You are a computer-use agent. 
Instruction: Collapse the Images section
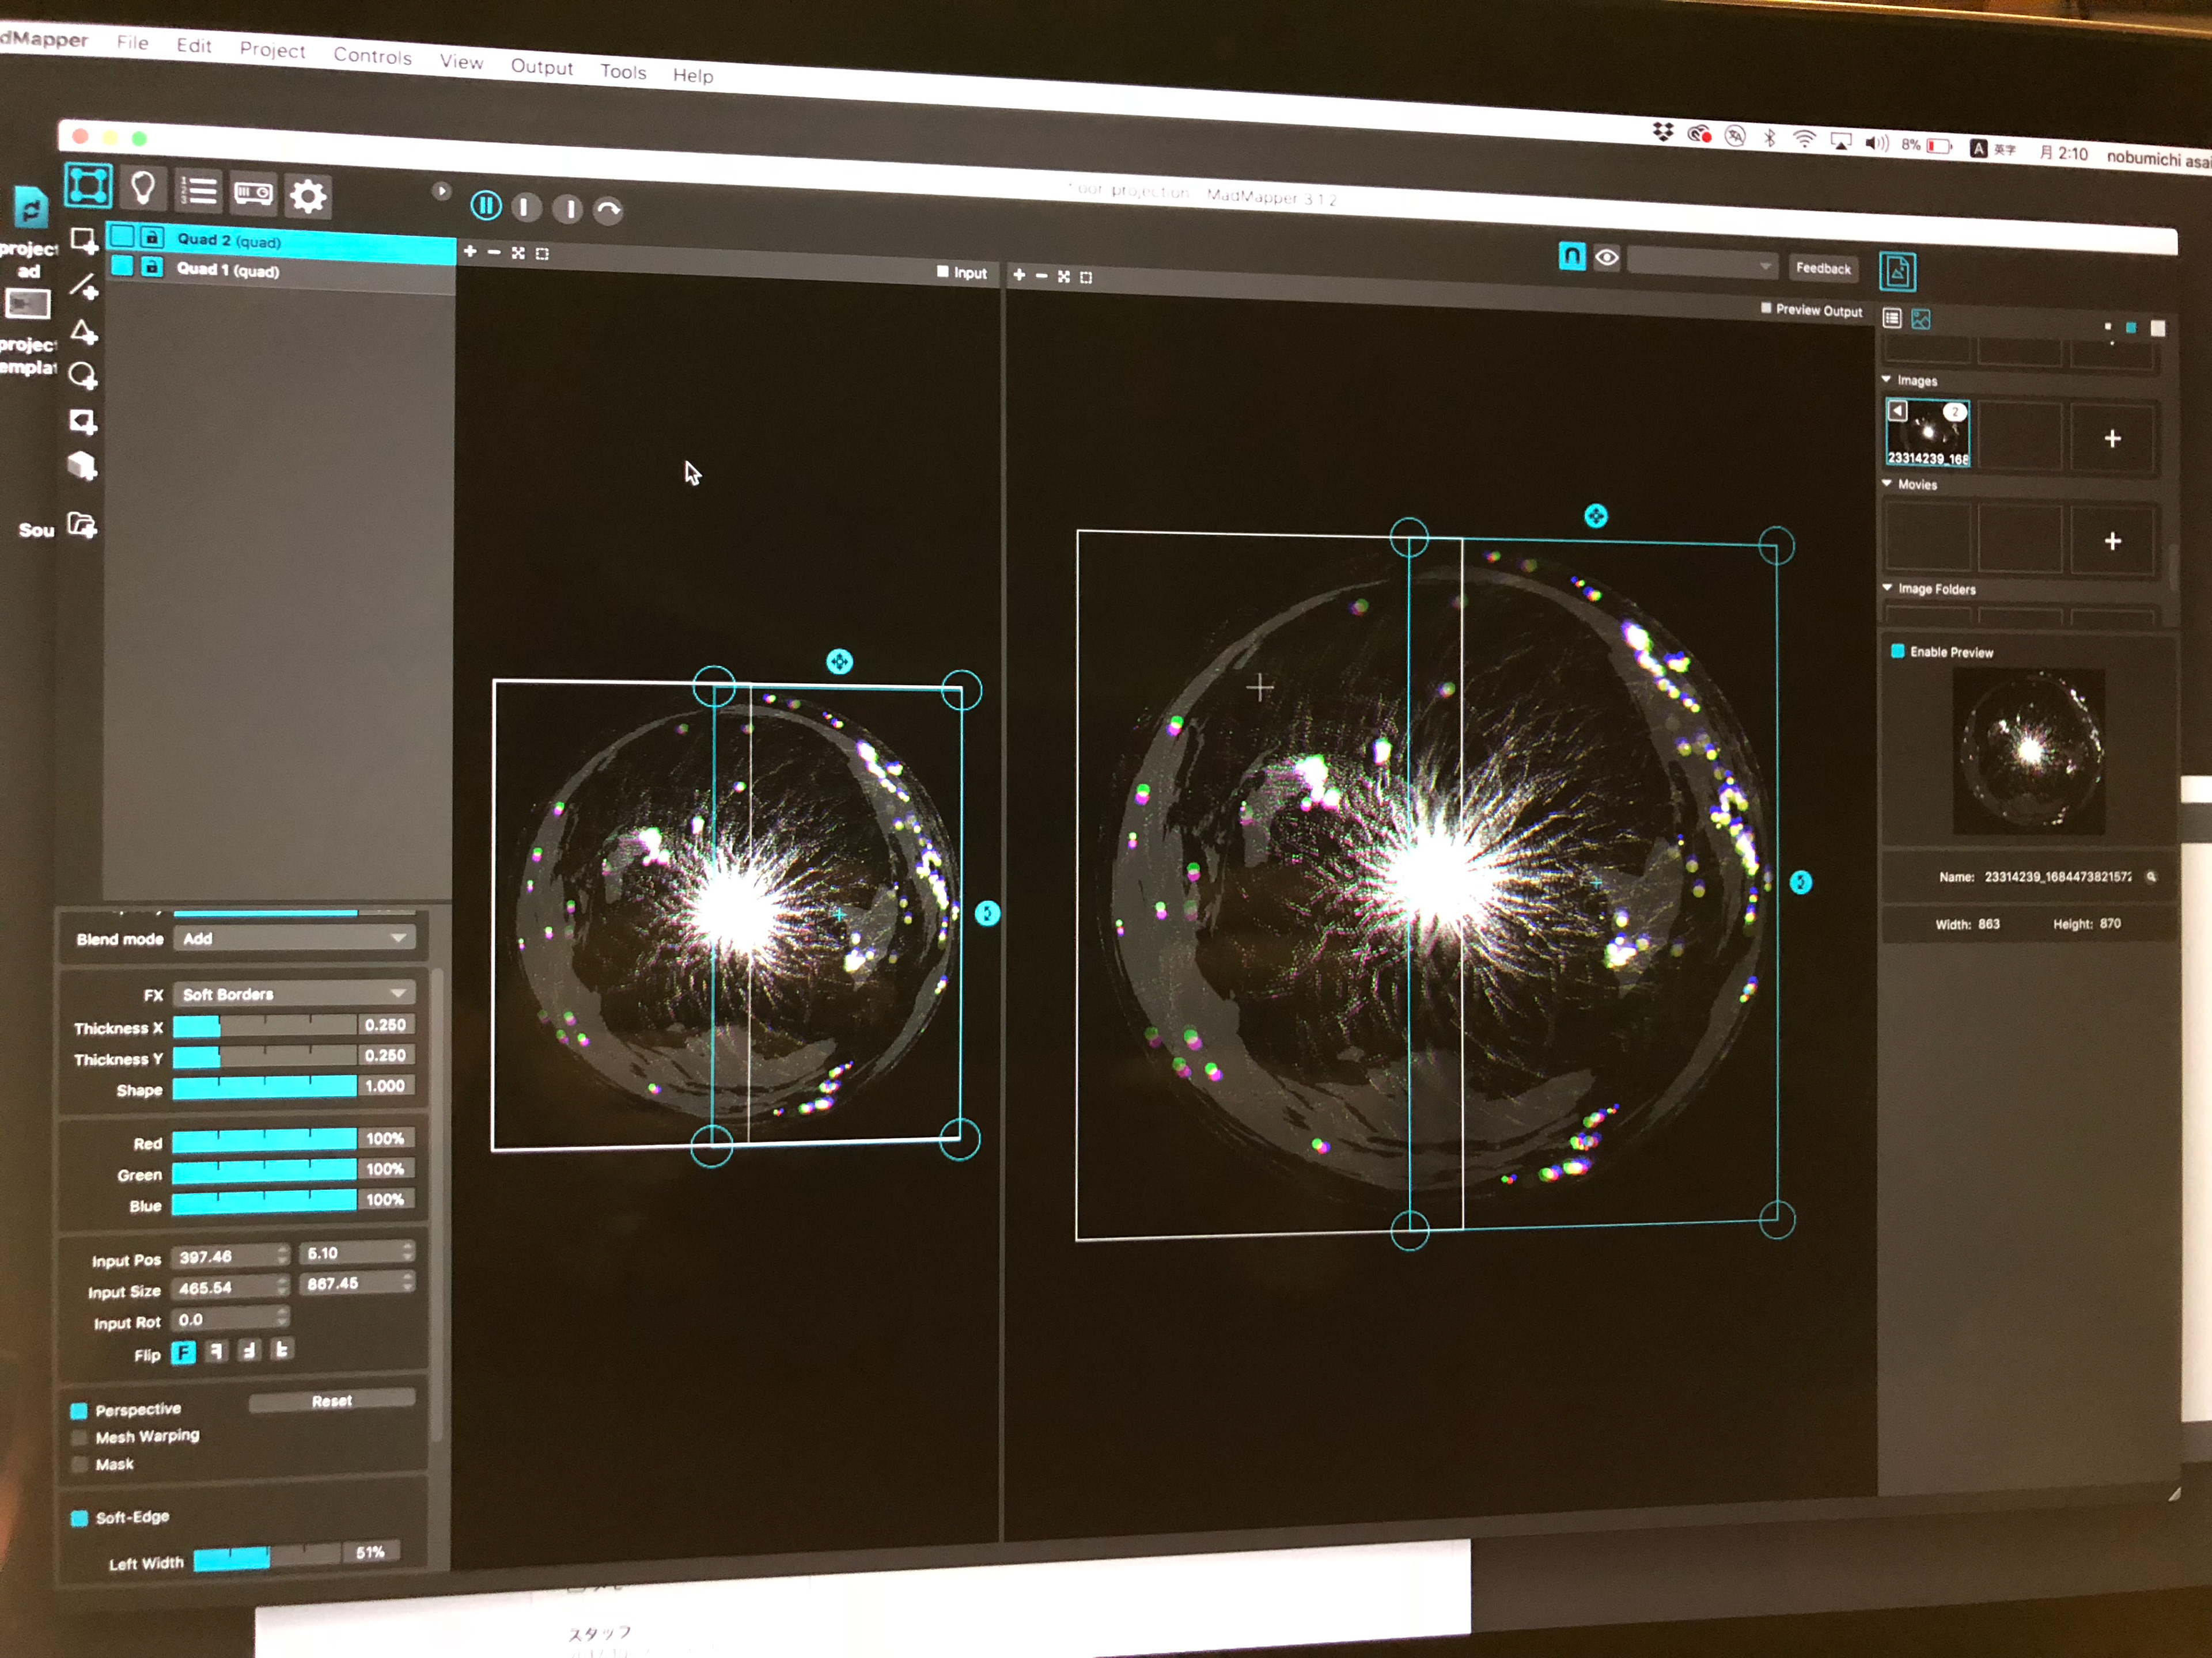[x=1887, y=380]
